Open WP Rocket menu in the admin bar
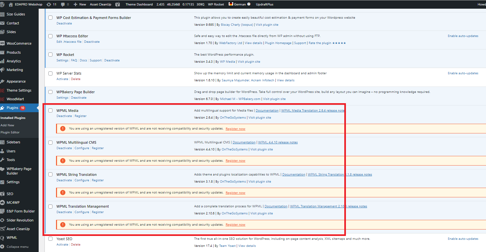 pos(216,4)
